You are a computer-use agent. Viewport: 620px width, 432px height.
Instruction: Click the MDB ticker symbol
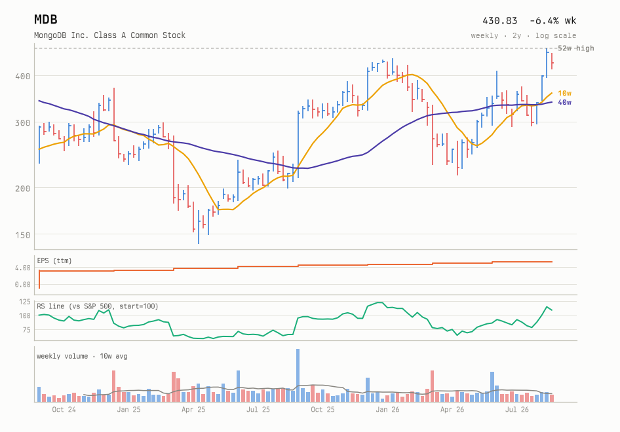pyautogui.click(x=45, y=20)
